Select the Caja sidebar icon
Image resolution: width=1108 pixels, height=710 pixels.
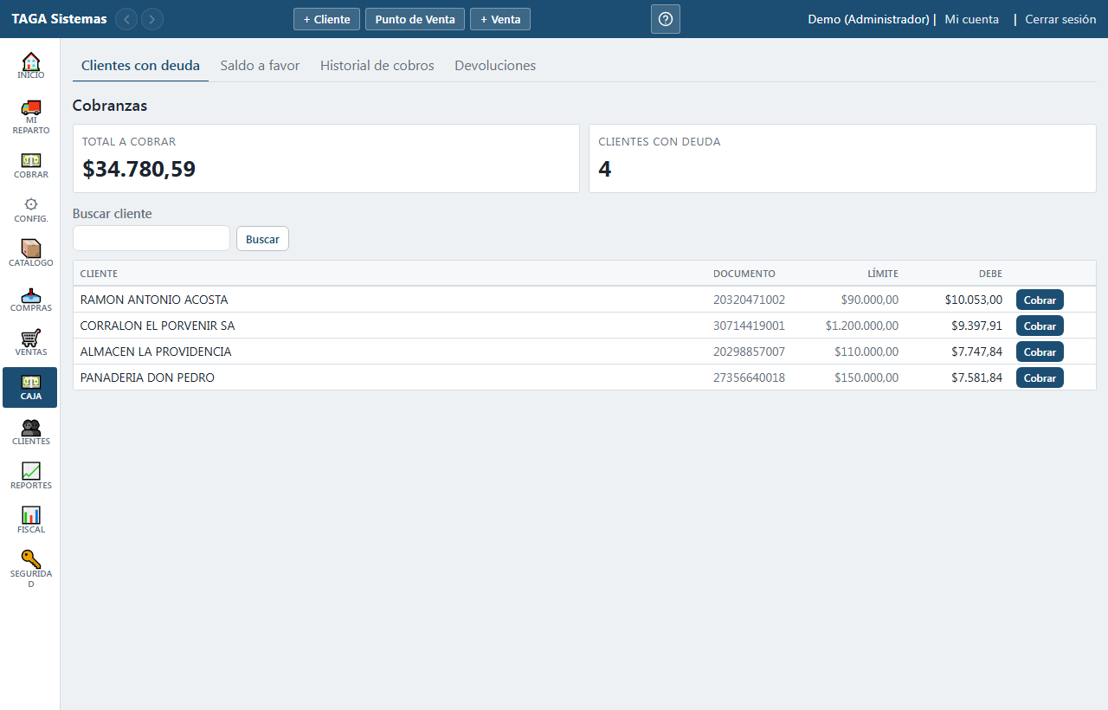(x=30, y=387)
